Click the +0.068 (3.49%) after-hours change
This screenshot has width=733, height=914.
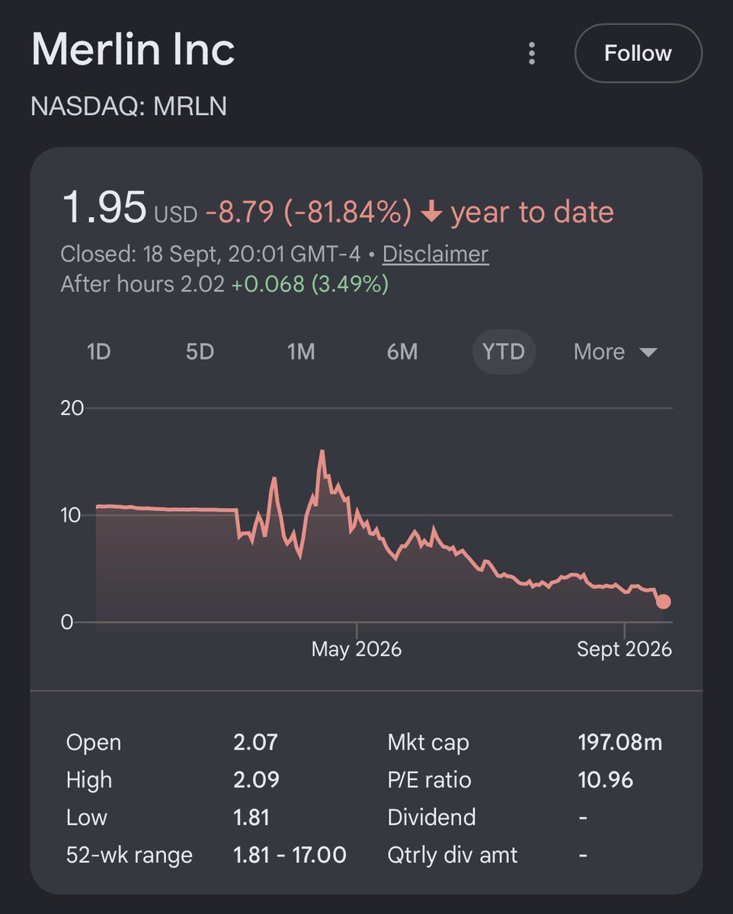pos(310,284)
